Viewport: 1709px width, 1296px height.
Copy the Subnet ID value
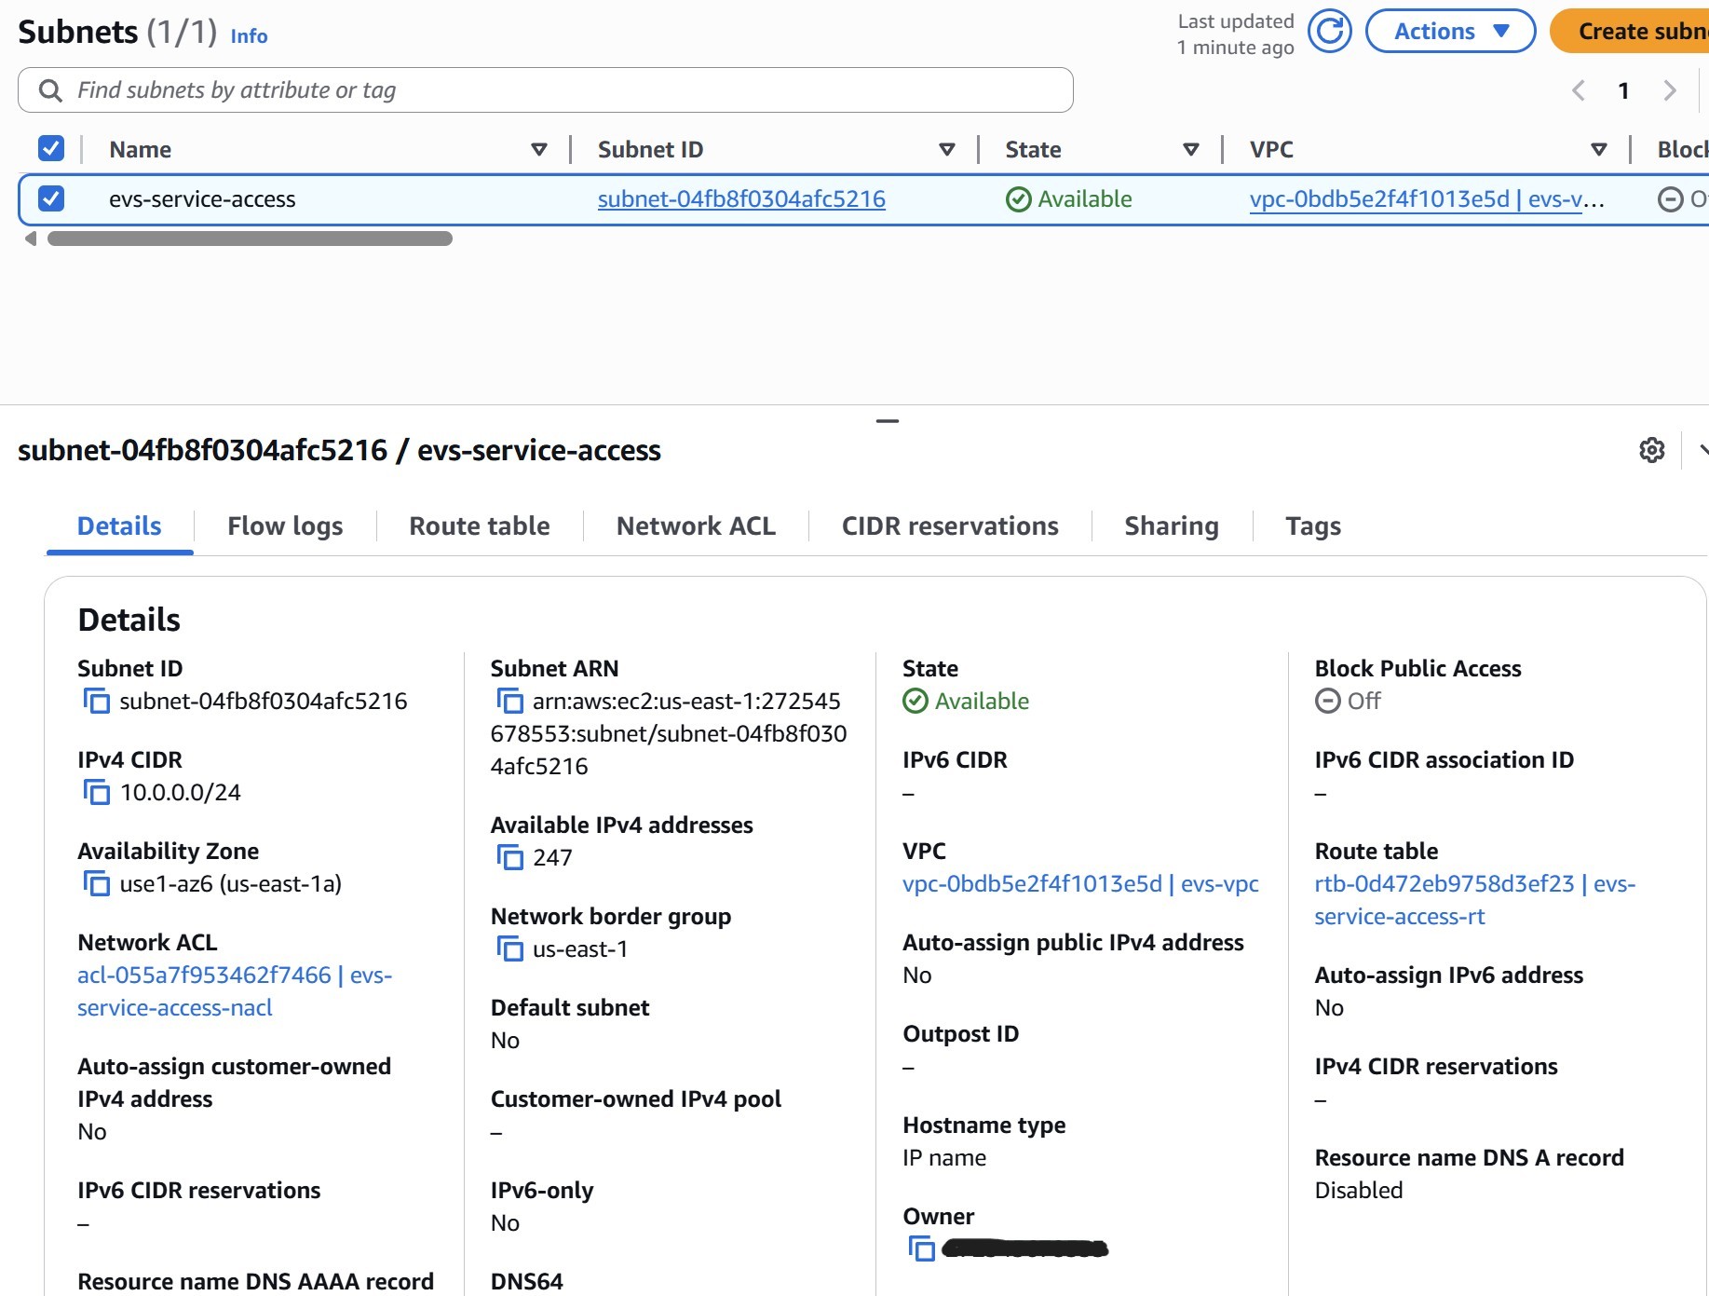click(98, 701)
